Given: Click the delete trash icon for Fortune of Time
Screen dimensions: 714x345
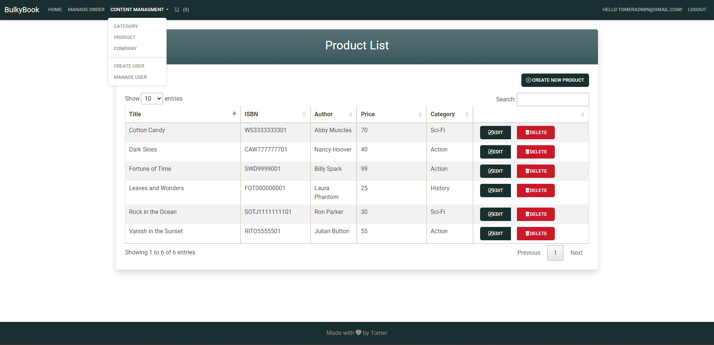Looking at the screenshot, I should (x=528, y=171).
